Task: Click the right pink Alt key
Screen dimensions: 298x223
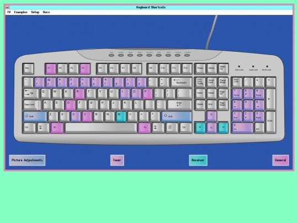Action: click(x=144, y=128)
